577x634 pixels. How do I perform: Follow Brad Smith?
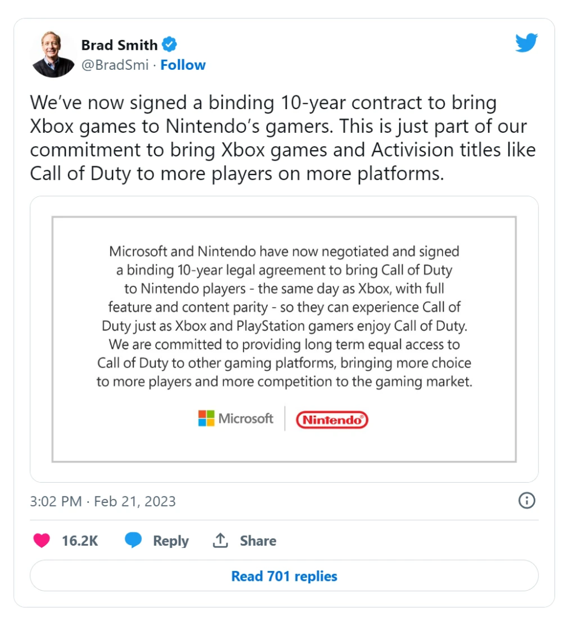pos(183,65)
